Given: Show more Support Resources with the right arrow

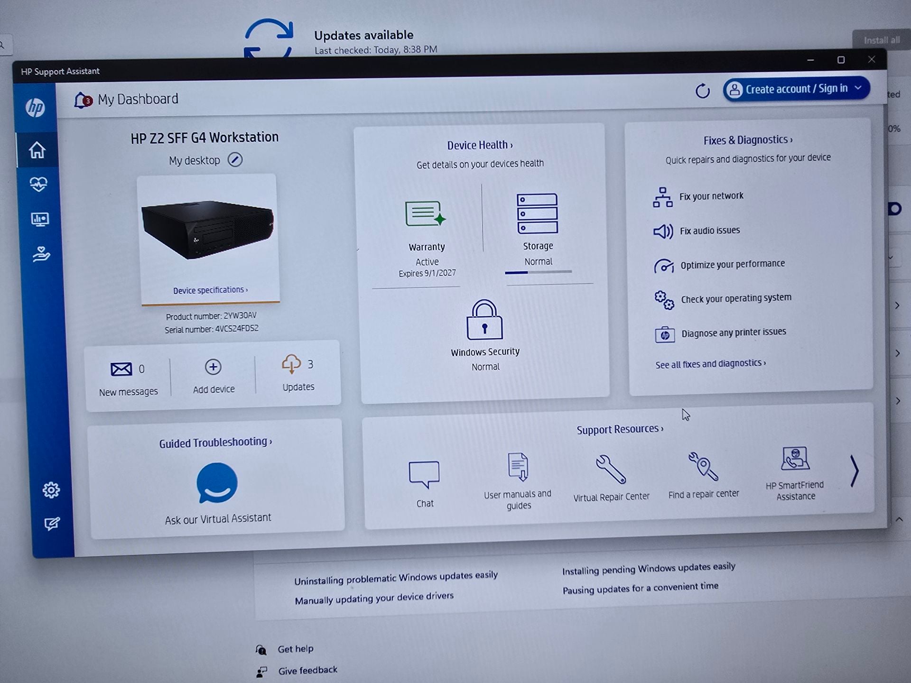Looking at the screenshot, I should (854, 471).
